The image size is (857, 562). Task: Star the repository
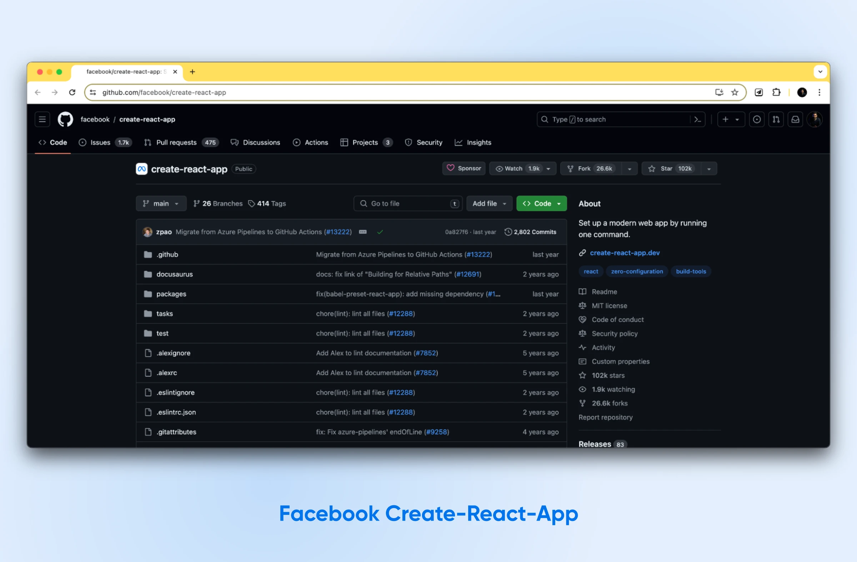click(671, 169)
